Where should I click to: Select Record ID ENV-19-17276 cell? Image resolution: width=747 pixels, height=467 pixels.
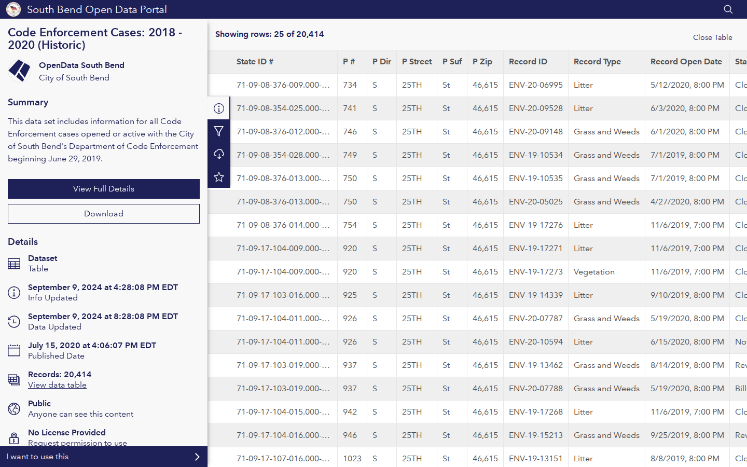coord(536,225)
